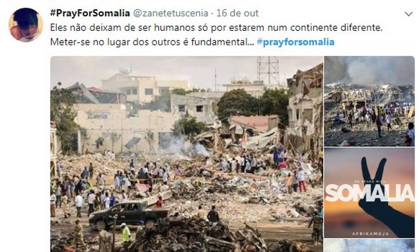The height and width of the screenshot is (252, 420).
Task: Open the large rubble street photo
Action: coord(187,154)
